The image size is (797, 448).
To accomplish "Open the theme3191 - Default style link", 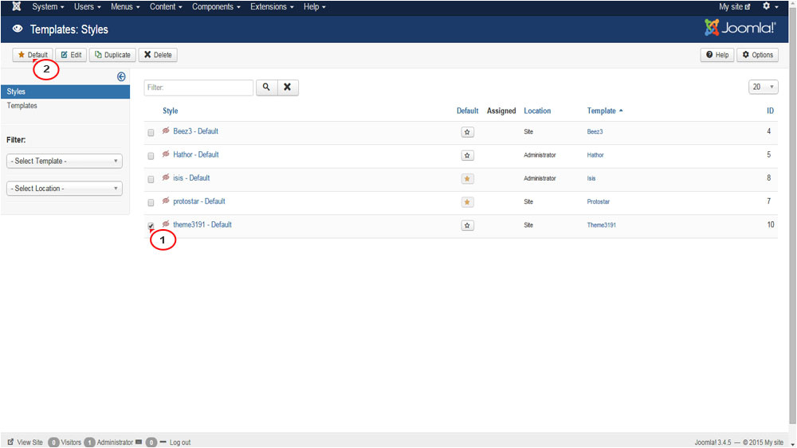I will pyautogui.click(x=202, y=224).
